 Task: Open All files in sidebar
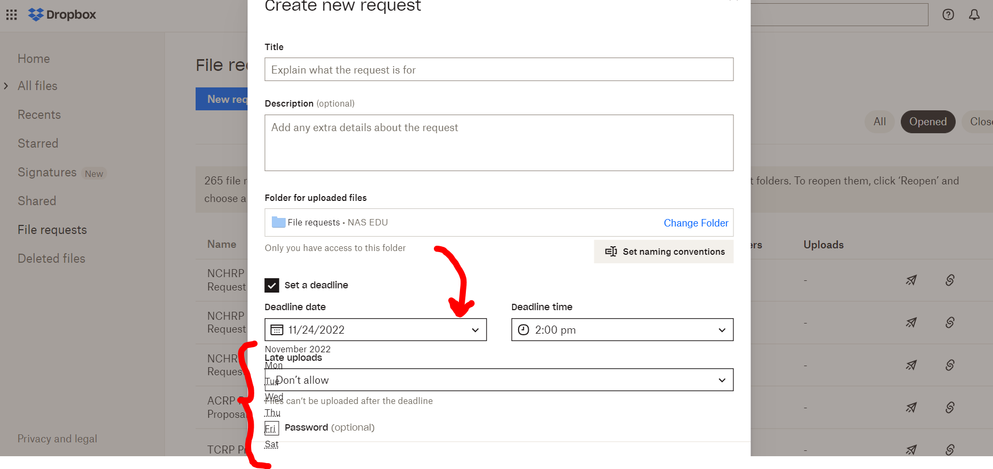(x=37, y=86)
